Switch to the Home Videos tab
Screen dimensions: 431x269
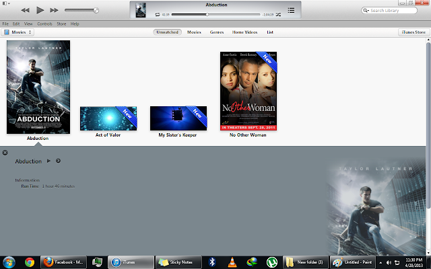click(244, 32)
